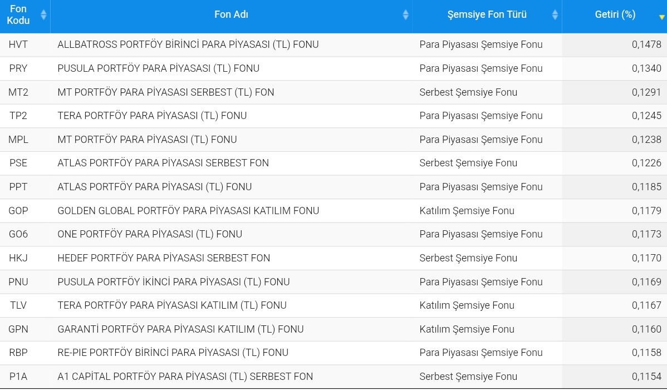Open ONE PORTFÖY PARA PİYASASI (TL) FONU

point(150,234)
